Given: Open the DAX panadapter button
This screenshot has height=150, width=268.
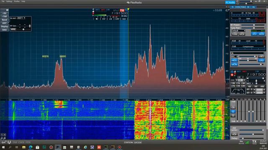Looking at the screenshot, I should click(4, 30).
